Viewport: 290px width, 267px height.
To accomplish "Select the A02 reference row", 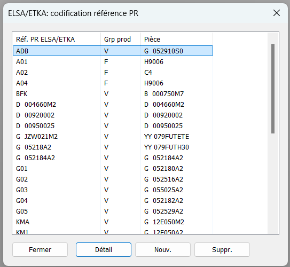I will click(113, 72).
